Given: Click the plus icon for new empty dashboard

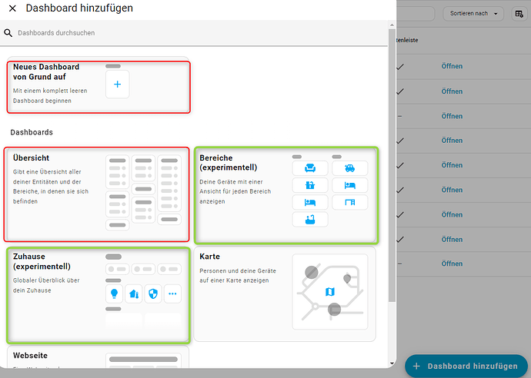Looking at the screenshot, I should 117,85.
